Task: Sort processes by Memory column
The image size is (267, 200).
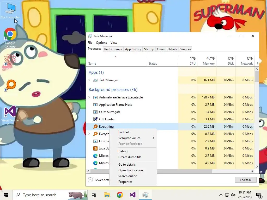Action: [207, 61]
